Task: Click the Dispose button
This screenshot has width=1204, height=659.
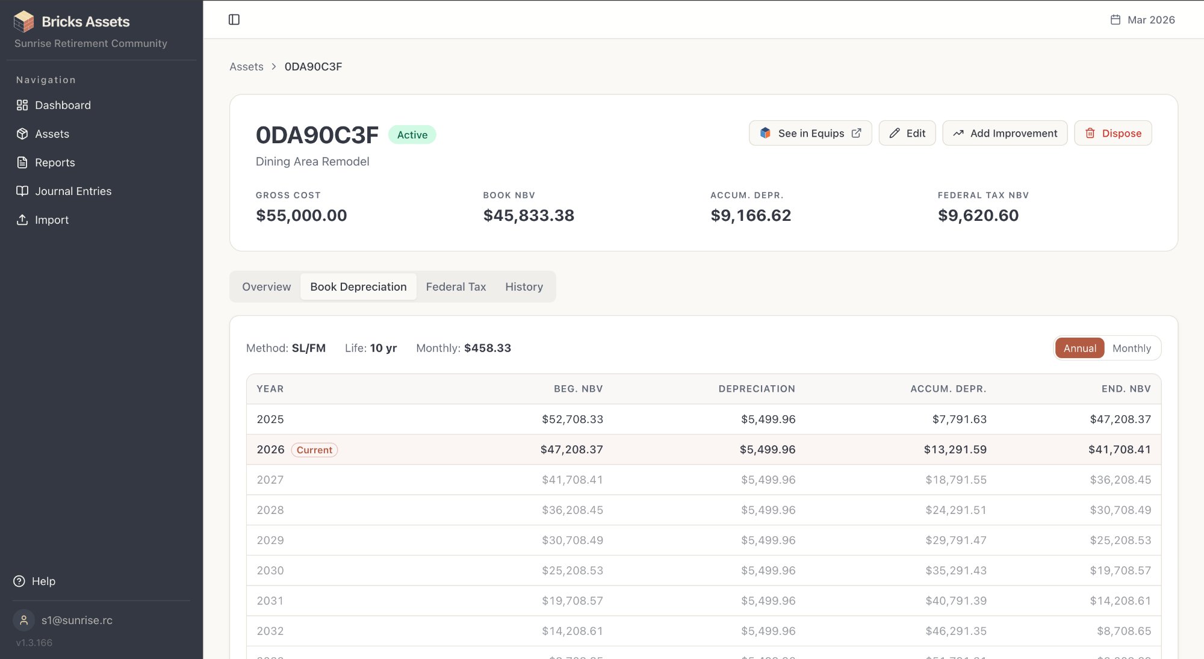Action: point(1113,134)
